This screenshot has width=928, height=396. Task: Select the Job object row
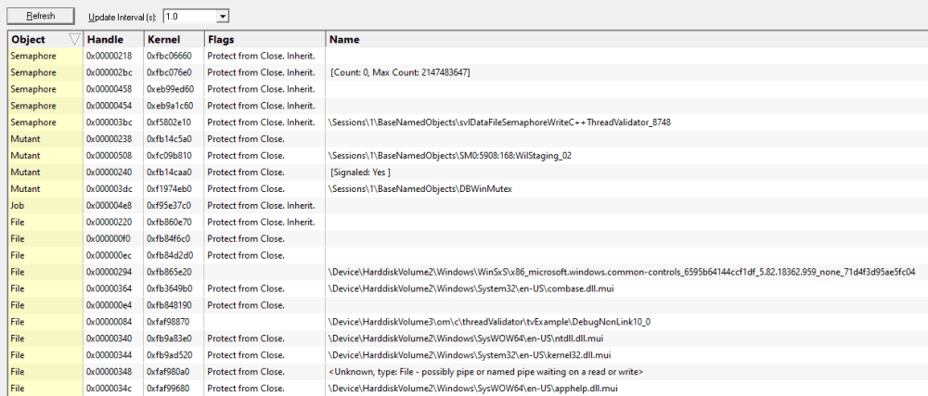468,205
